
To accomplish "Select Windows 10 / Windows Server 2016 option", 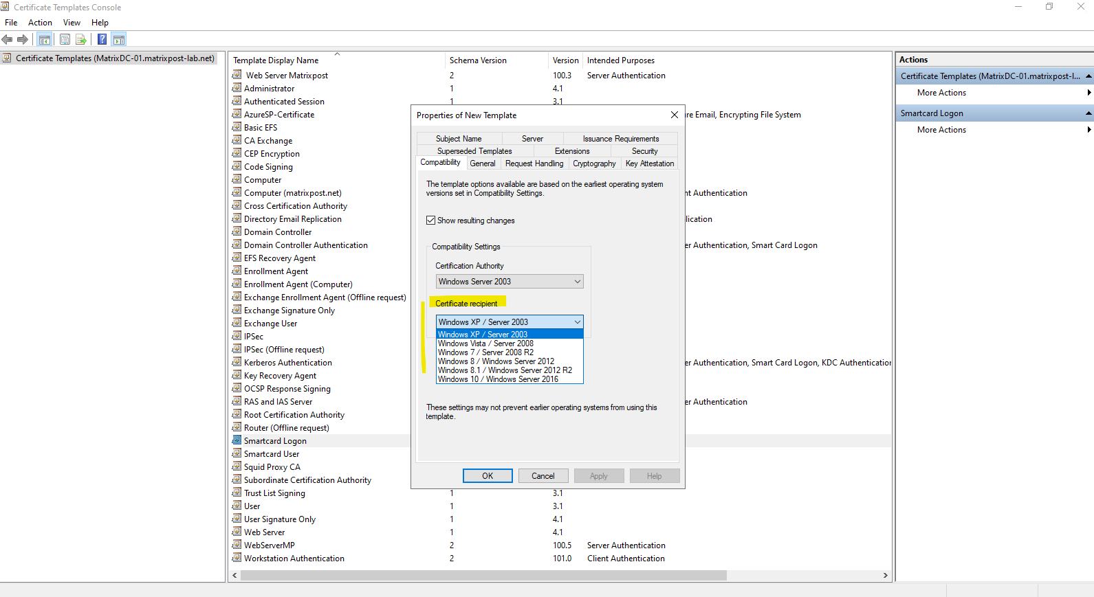I will 510,379.
